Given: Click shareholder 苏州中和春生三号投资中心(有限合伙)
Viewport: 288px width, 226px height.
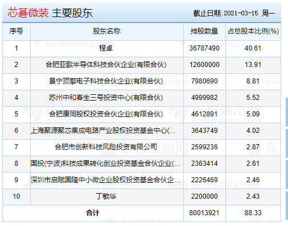Looking at the screenshot, I should (x=106, y=98).
